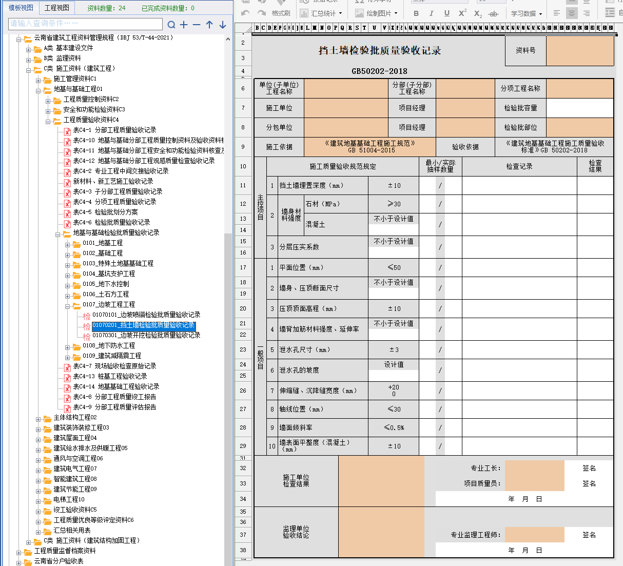The height and width of the screenshot is (566, 623).
Task: Click the 已完成资料数量: 0 label
Action: [168, 8]
